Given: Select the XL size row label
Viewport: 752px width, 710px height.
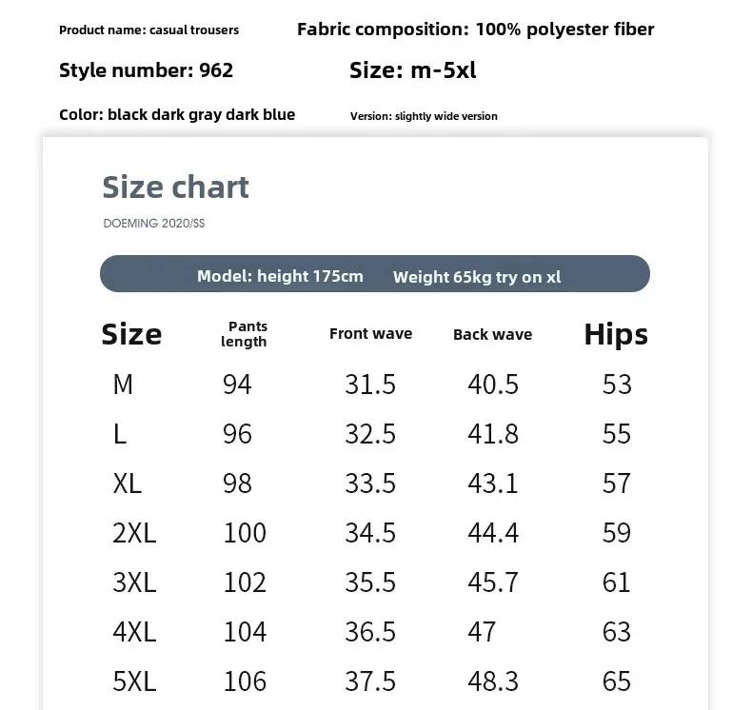Looking at the screenshot, I should point(128,483).
